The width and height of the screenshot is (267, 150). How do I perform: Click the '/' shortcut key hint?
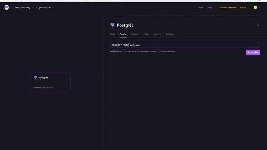[123, 52]
